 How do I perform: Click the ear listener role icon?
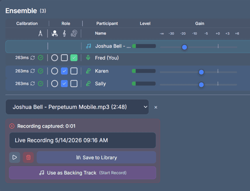click(74, 33)
